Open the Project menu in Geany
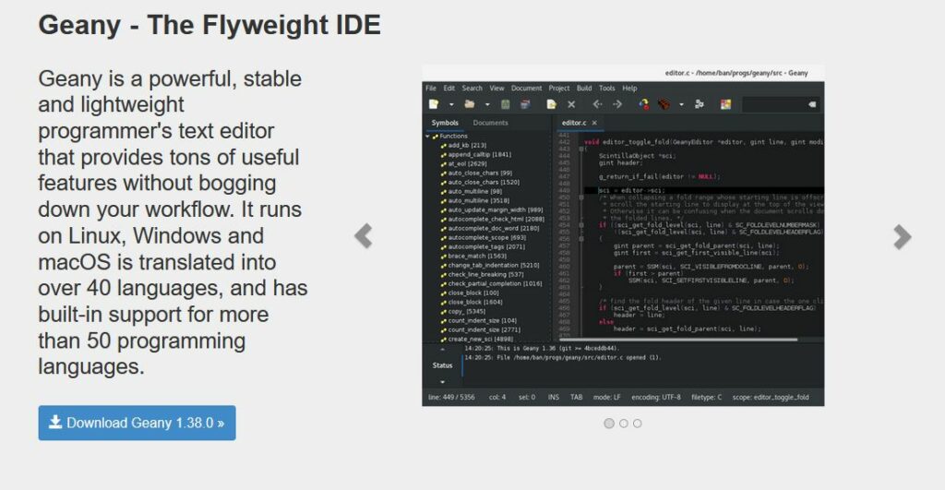Image resolution: width=945 pixels, height=490 pixels. pos(558,88)
